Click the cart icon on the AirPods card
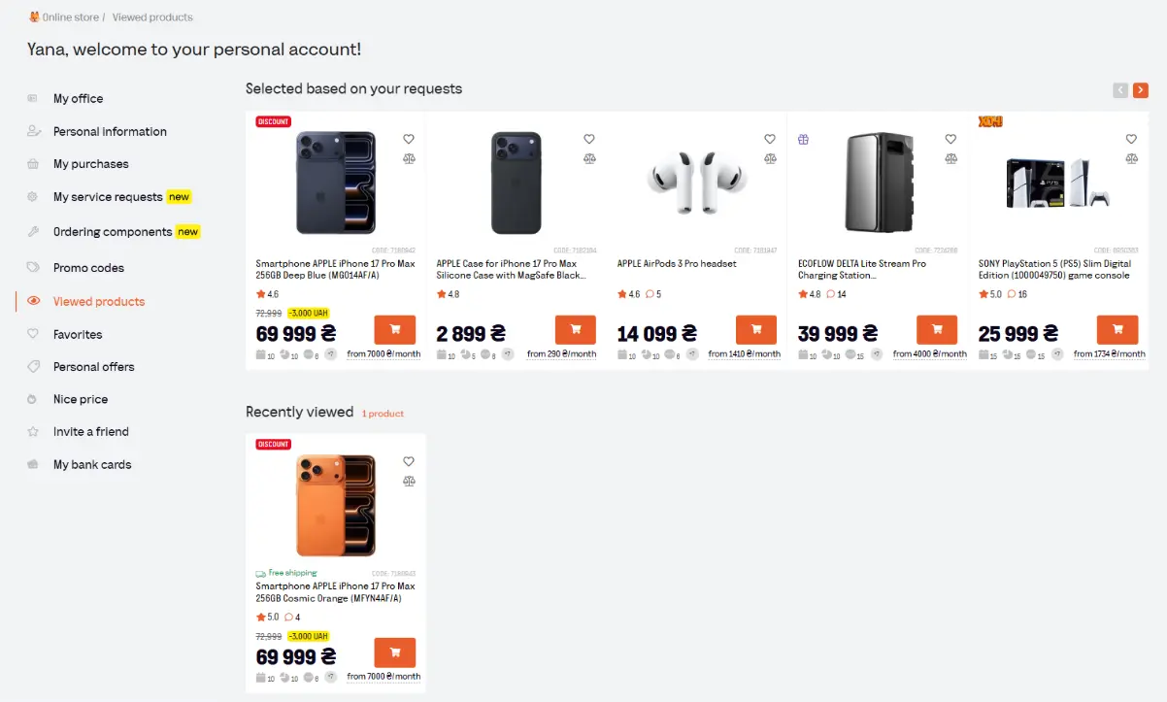Image resolution: width=1167 pixels, height=702 pixels. click(756, 329)
